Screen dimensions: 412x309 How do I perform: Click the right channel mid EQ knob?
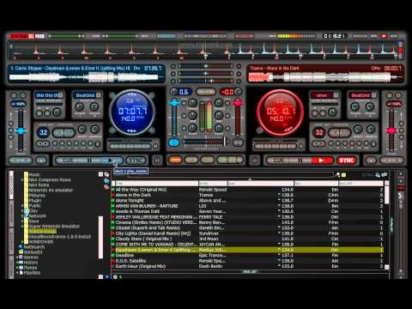point(219,115)
